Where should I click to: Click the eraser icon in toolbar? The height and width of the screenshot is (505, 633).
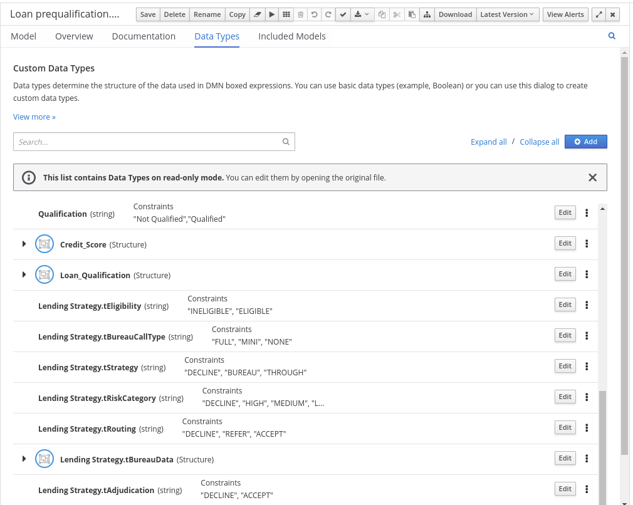pyautogui.click(x=257, y=14)
